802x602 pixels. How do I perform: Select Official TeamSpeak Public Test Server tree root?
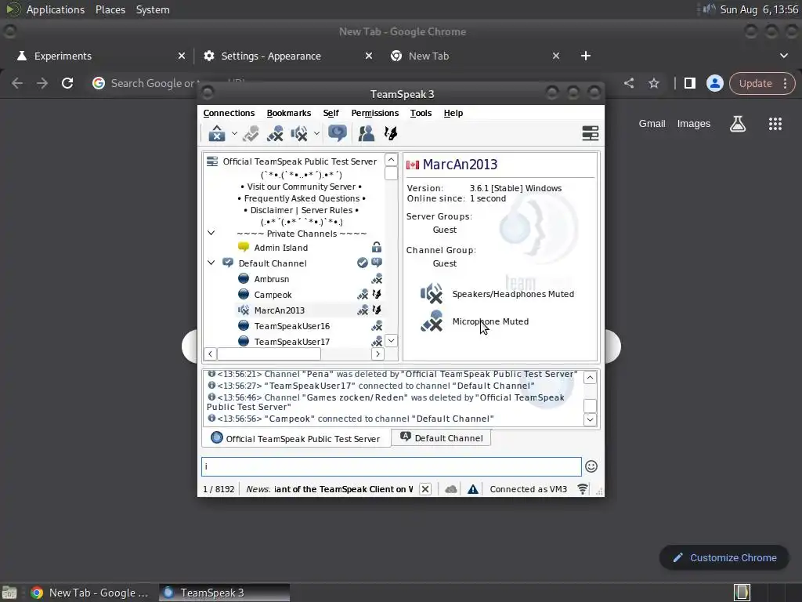pyautogui.click(x=300, y=161)
